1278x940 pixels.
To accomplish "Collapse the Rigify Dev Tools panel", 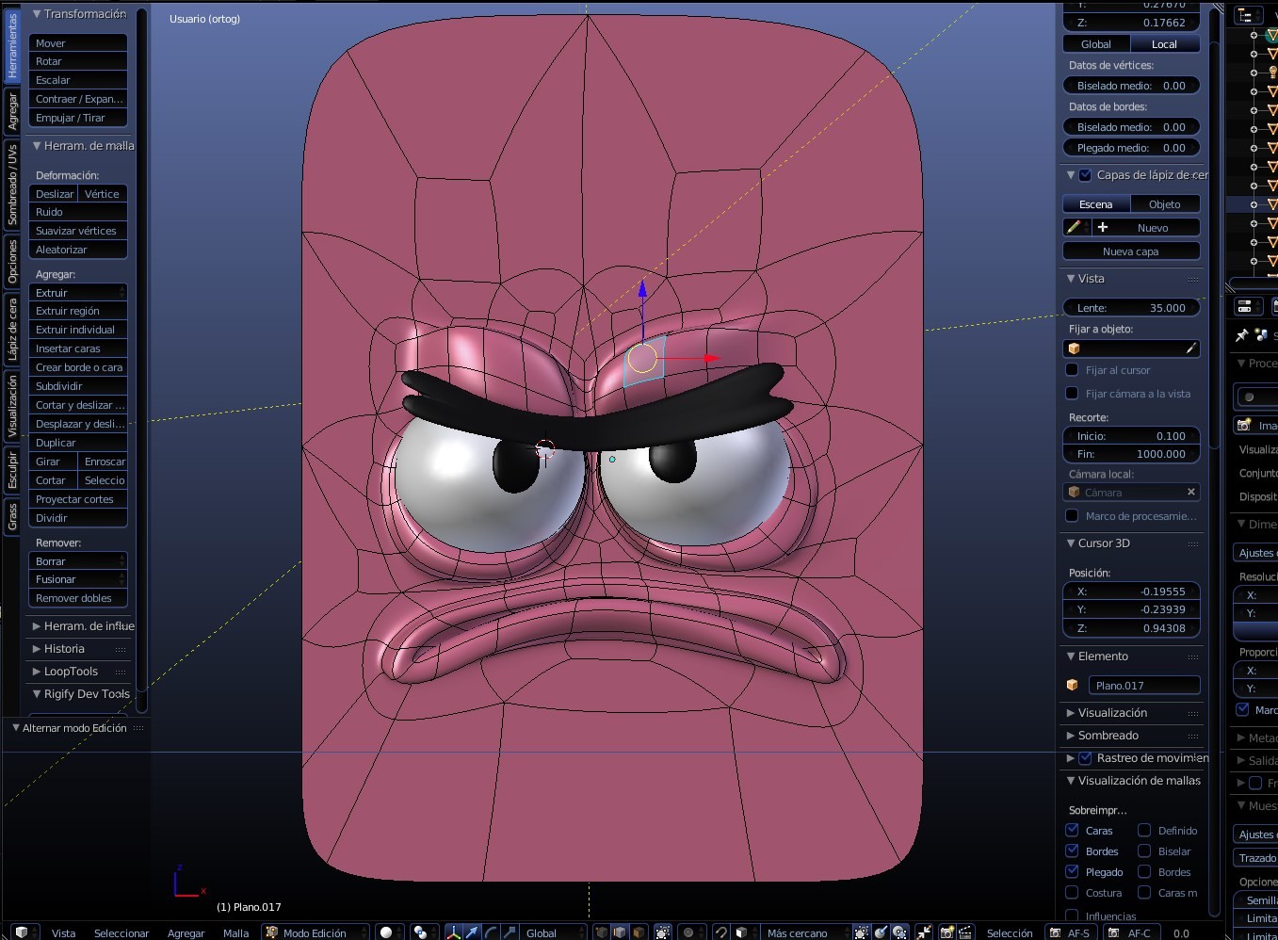I will (37, 694).
